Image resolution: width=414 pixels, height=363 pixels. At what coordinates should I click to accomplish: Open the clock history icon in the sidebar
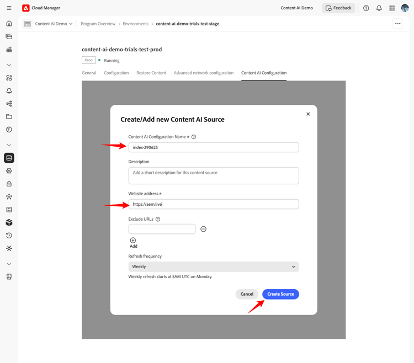[x=9, y=236]
